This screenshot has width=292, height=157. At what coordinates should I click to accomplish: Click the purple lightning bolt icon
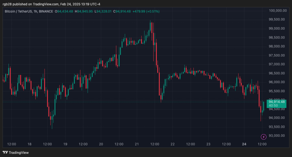click(x=263, y=137)
